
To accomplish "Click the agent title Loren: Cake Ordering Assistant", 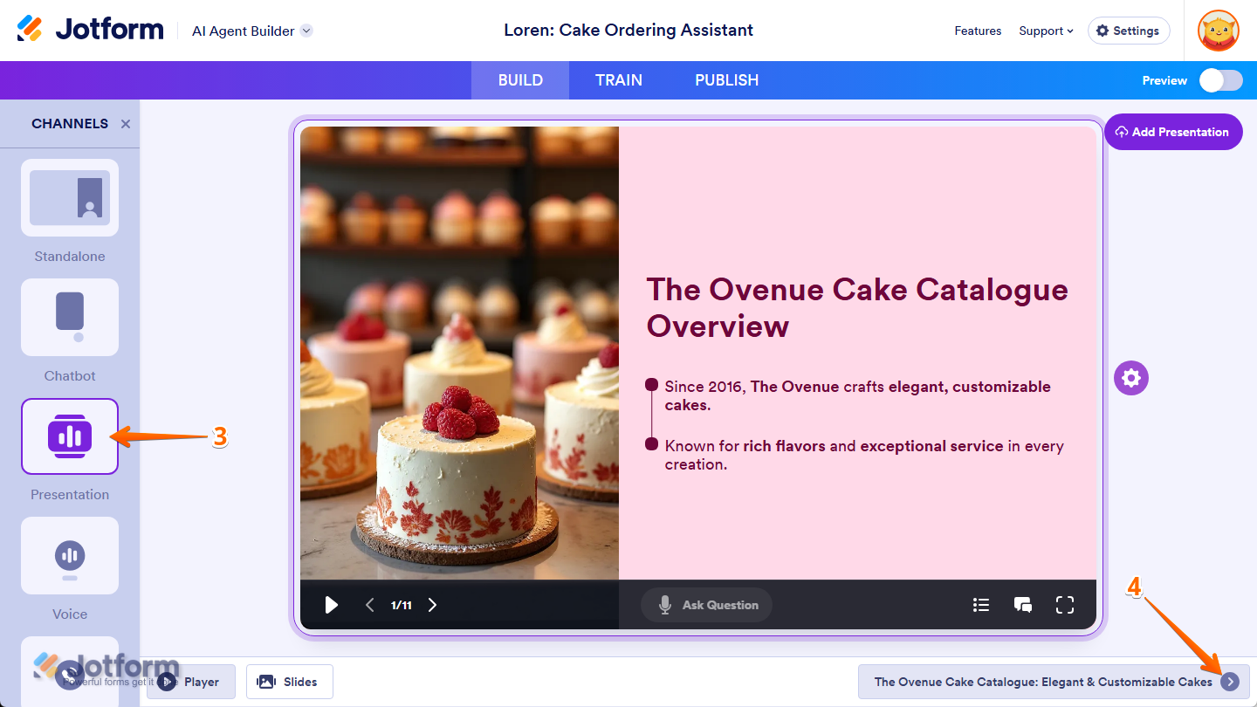I will tap(628, 31).
